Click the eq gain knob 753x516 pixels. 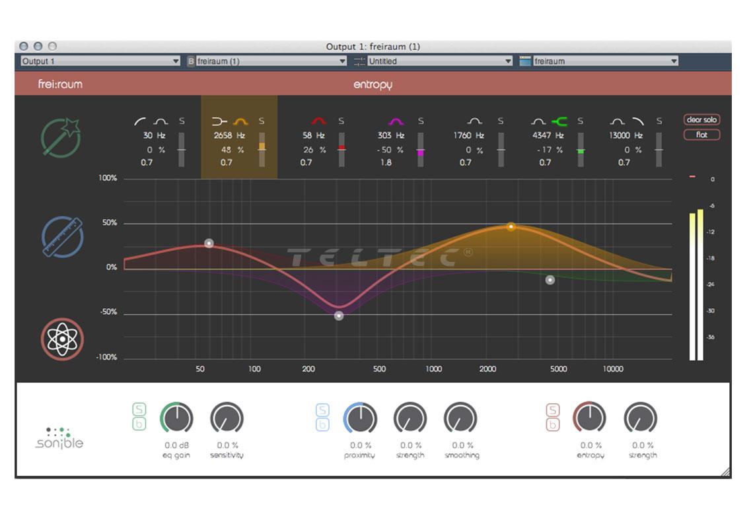[x=177, y=418]
